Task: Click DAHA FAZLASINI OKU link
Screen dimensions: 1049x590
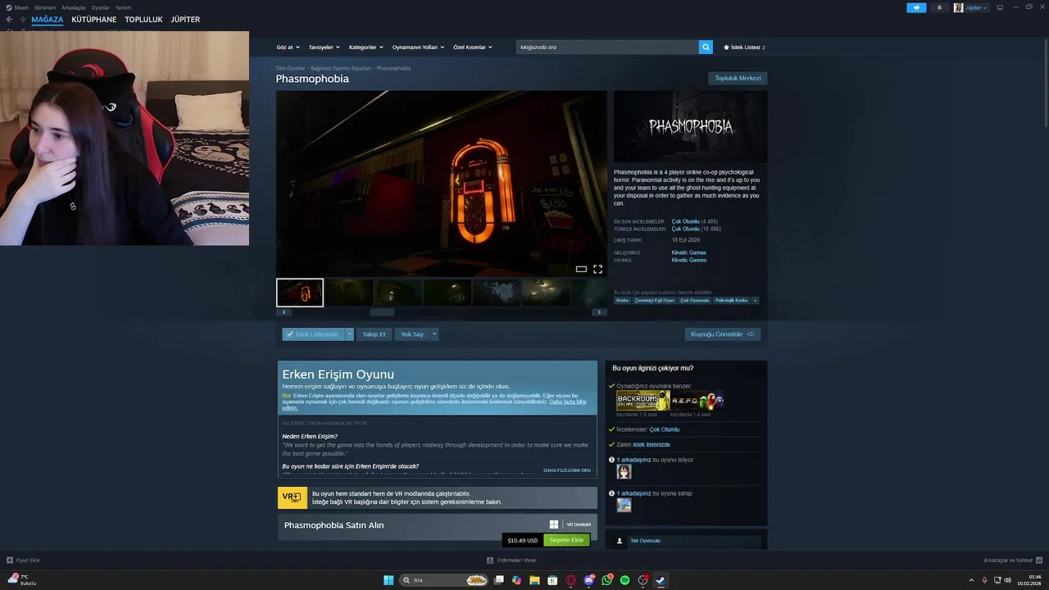Action: click(x=567, y=470)
